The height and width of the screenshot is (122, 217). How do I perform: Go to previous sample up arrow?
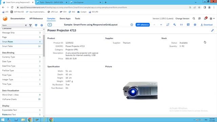[154, 25]
